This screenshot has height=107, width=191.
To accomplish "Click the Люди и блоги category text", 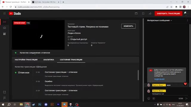I will click(74, 33).
